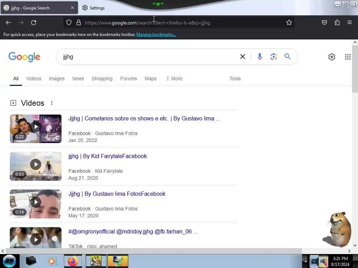Show hidden system tray icons

306,261
